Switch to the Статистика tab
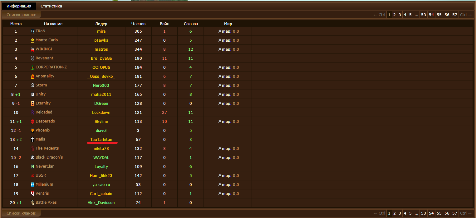Screen dimensions: 476x218 (x=51, y=6)
